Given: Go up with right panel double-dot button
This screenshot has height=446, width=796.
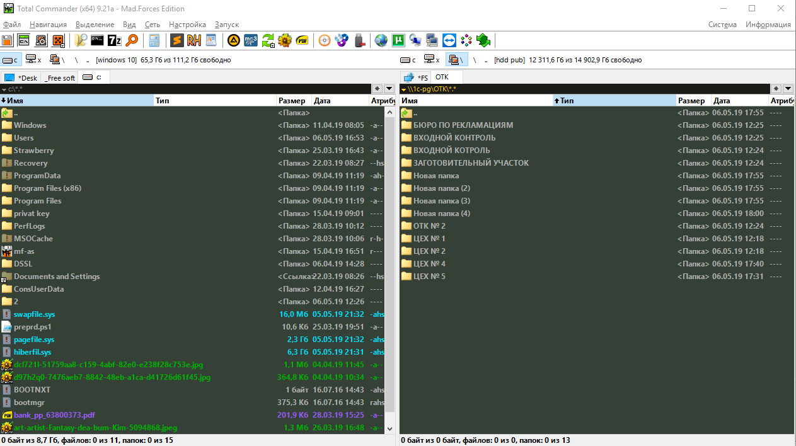Looking at the screenshot, I should coord(487,60).
